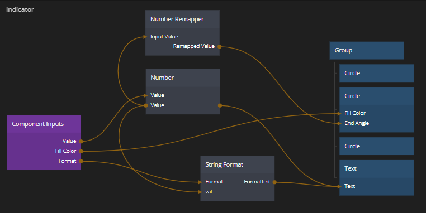Select the Text node header

[x=376, y=168]
